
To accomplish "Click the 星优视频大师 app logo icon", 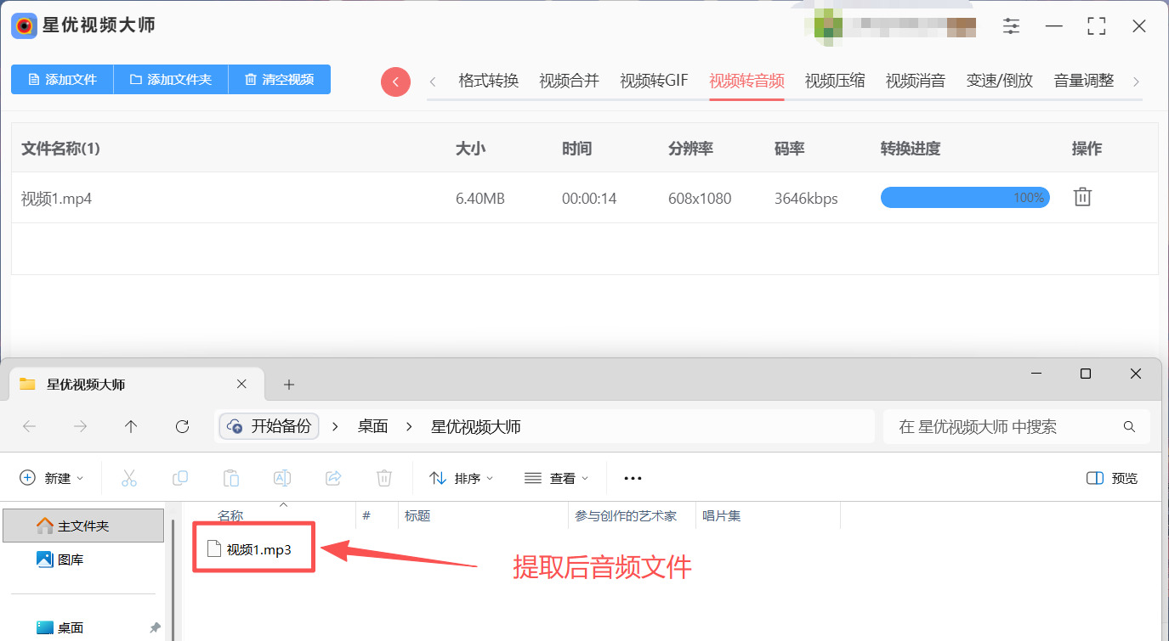I will click(x=25, y=25).
